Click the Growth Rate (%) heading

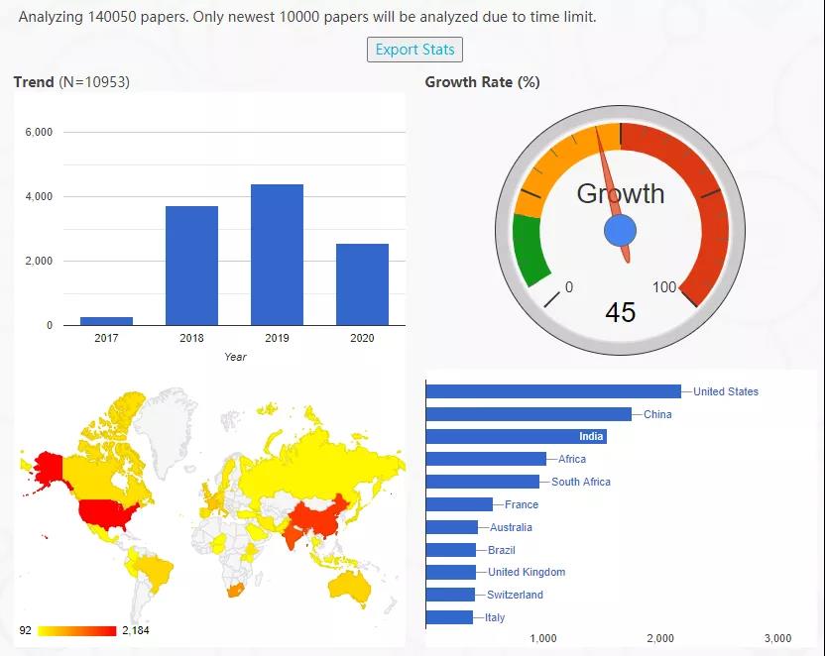pyautogui.click(x=483, y=82)
